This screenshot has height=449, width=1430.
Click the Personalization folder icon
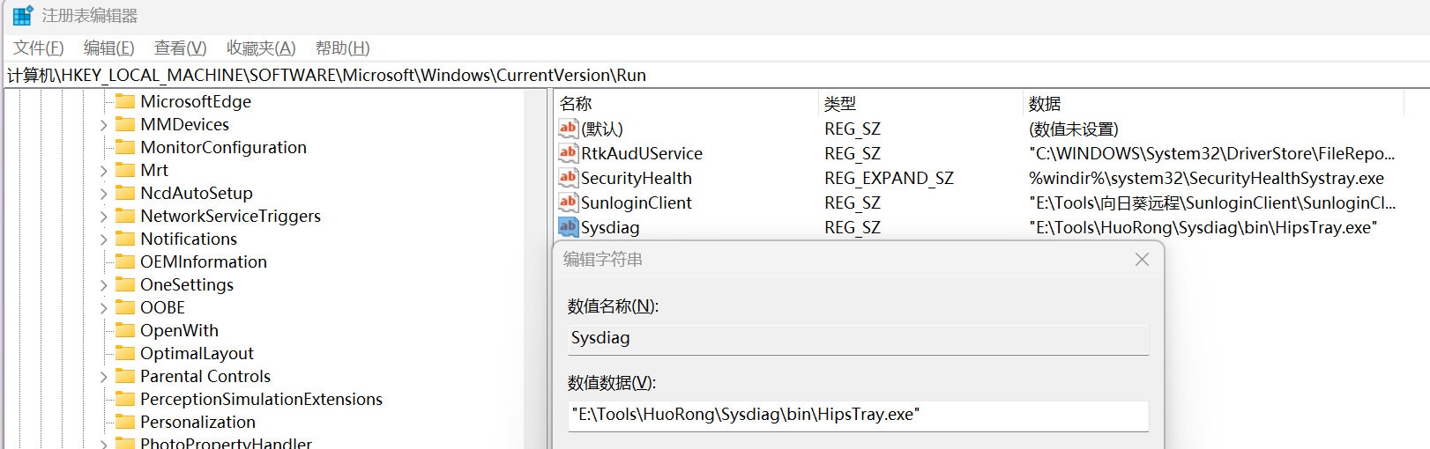125,422
